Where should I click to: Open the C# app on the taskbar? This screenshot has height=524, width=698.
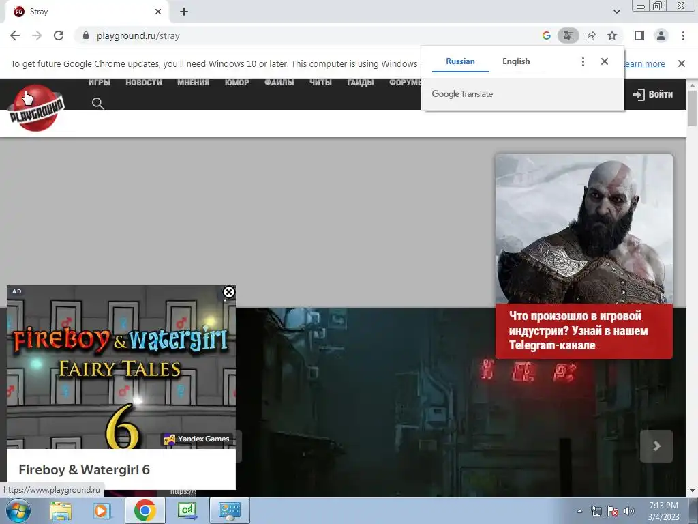(187, 510)
